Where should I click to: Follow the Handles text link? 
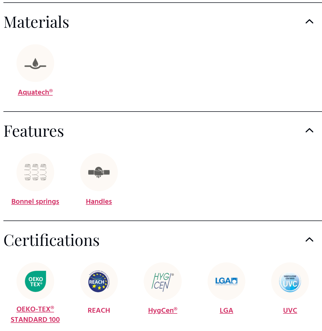(x=99, y=201)
